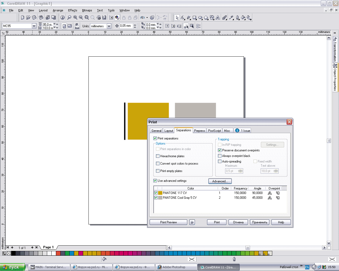Open the Bitmaps menu
The height and width of the screenshot is (271, 339).
point(87,10)
